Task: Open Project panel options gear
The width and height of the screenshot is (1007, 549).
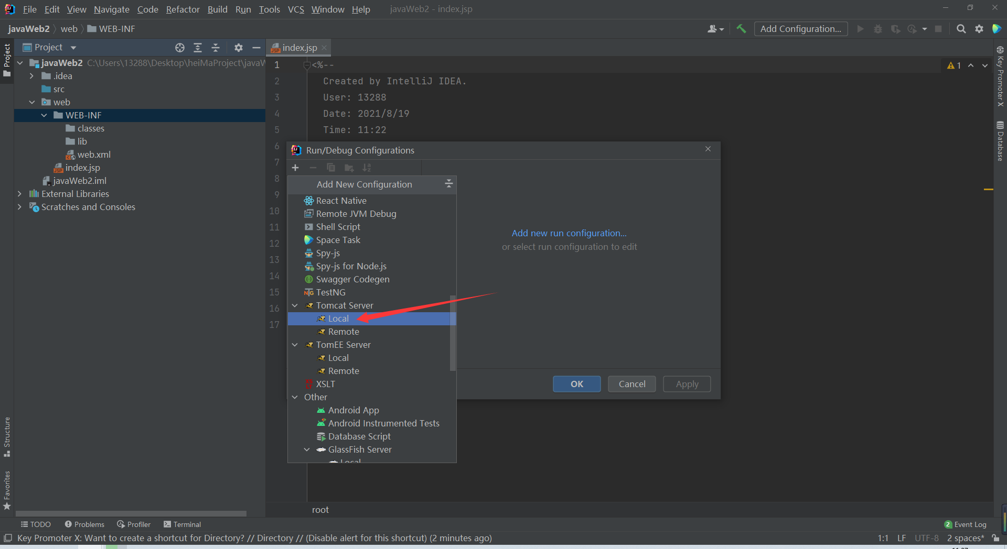Action: pyautogui.click(x=239, y=48)
